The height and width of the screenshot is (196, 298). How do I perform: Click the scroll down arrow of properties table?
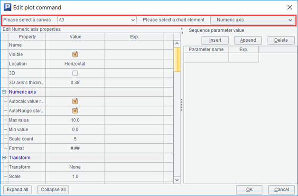177,180
